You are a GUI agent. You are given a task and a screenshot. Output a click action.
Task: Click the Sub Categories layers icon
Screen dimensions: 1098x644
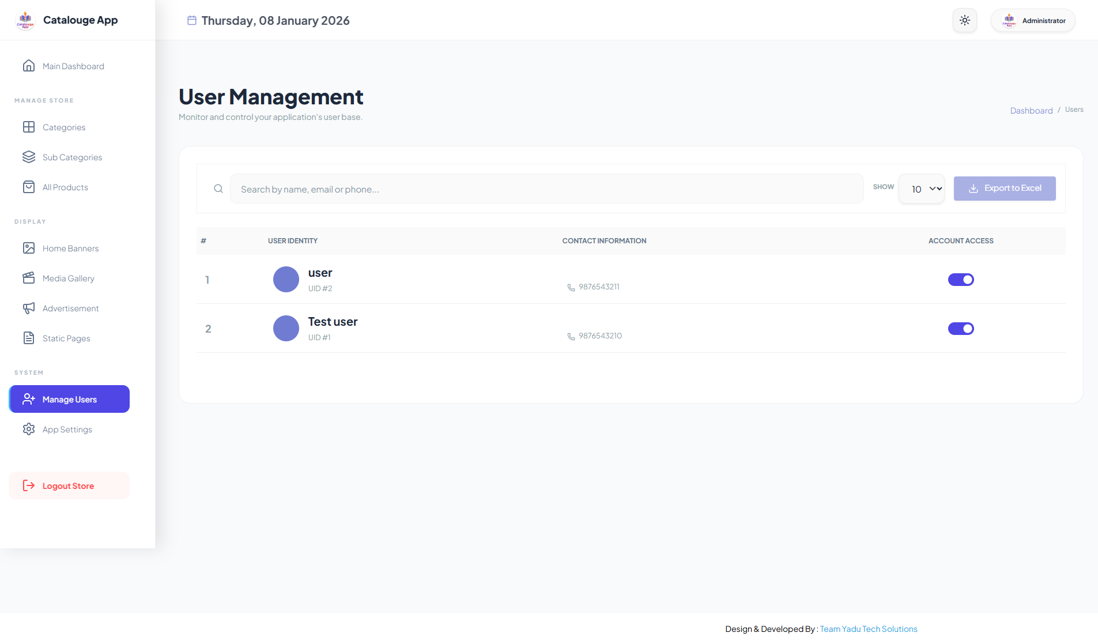(x=29, y=157)
